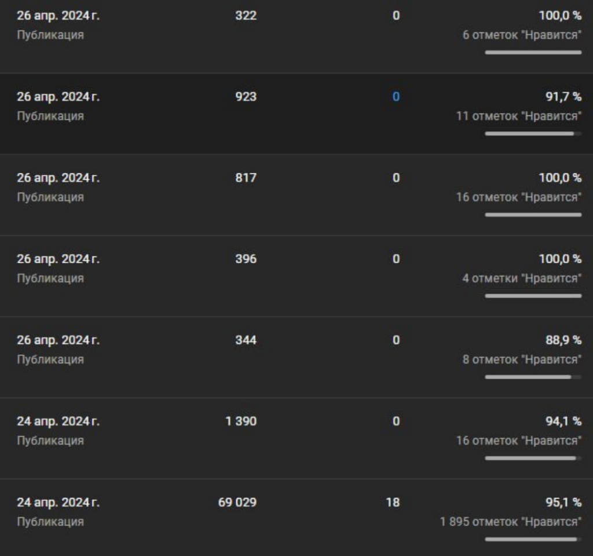Click the 91,7 % like ratio bar
Screen dimensions: 593x556
[533, 133]
